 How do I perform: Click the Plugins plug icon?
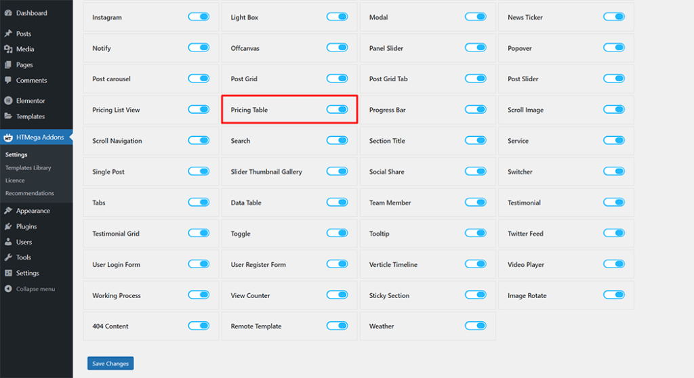8,226
